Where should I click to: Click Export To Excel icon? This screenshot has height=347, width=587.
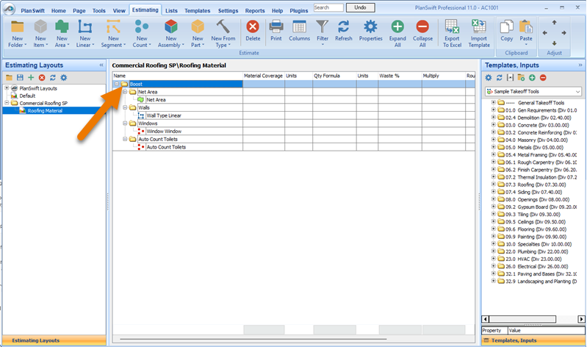click(453, 27)
